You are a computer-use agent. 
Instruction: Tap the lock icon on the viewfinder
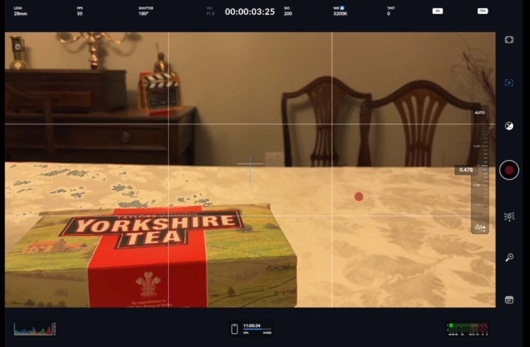point(18,47)
